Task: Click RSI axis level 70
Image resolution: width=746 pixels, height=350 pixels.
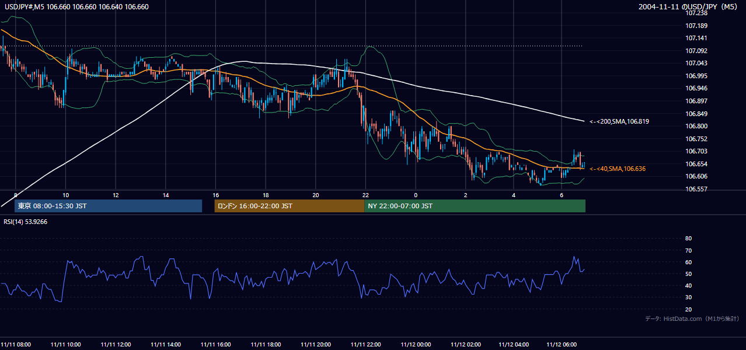Action: (688, 250)
